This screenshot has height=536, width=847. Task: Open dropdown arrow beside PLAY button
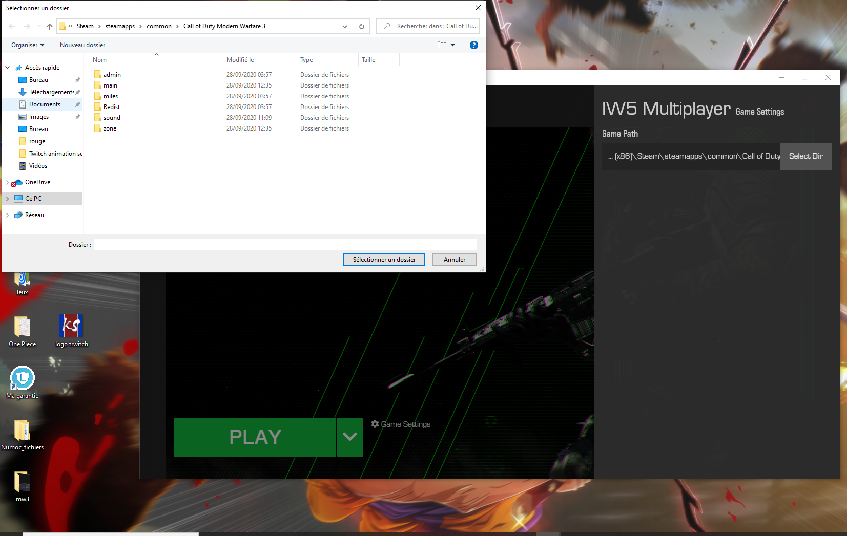pyautogui.click(x=350, y=437)
